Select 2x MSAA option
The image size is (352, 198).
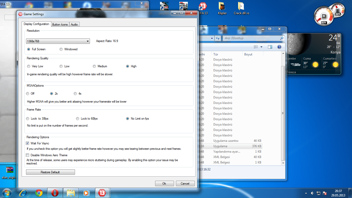(52, 94)
